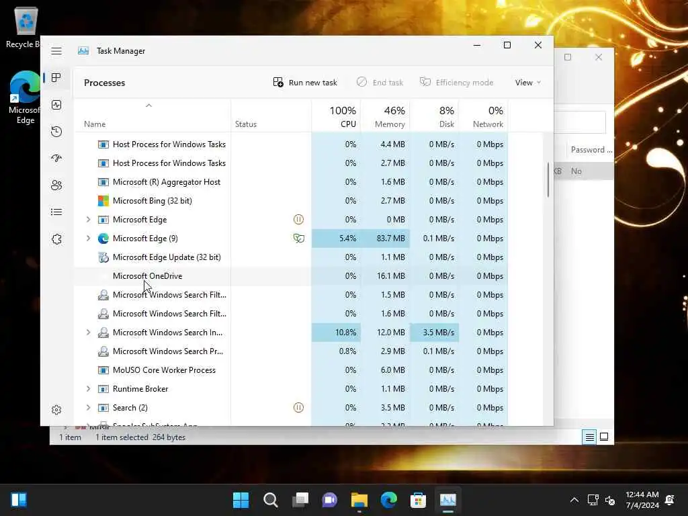Expand the Microsoft Windows Search In... group
Image resolution: width=688 pixels, height=516 pixels.
click(x=88, y=333)
